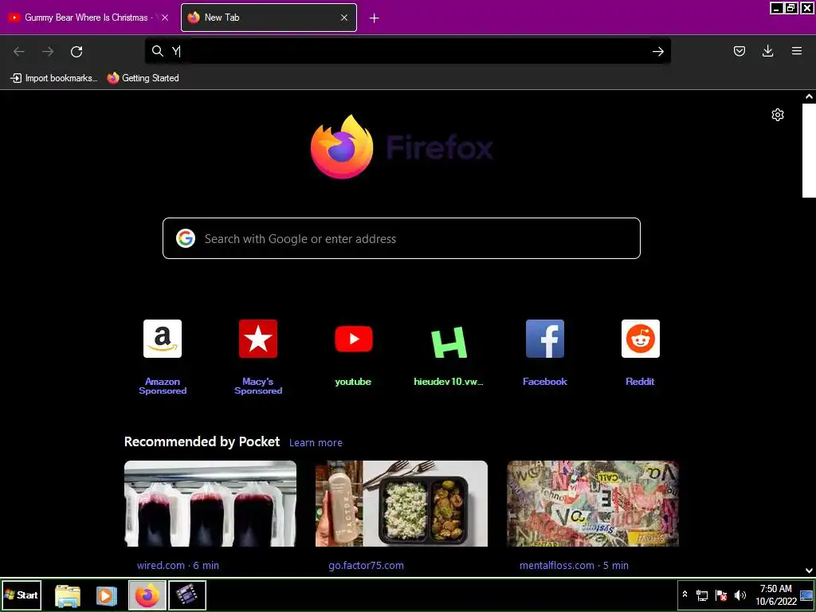Open the Windows Start menu
816x612 pixels.
pyautogui.click(x=22, y=594)
